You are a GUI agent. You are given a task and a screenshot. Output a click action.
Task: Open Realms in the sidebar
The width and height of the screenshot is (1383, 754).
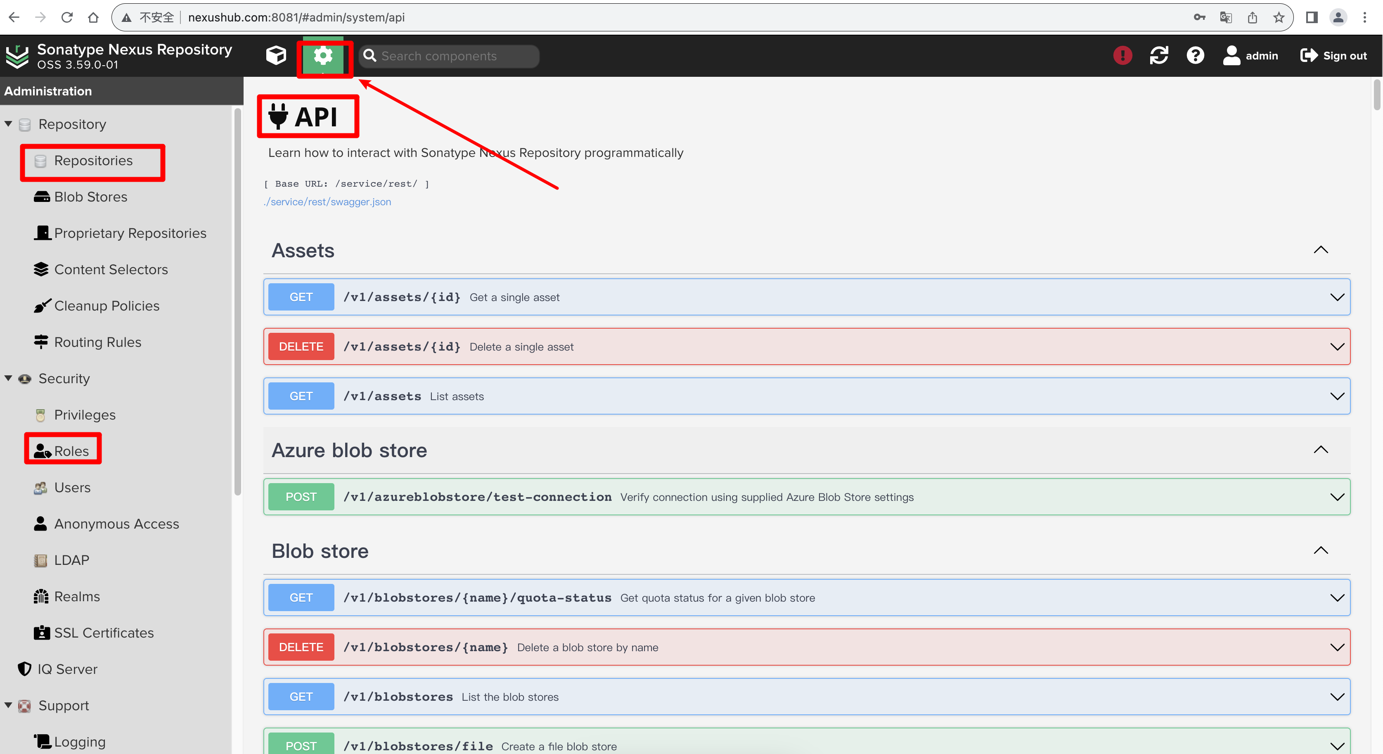pos(66,596)
